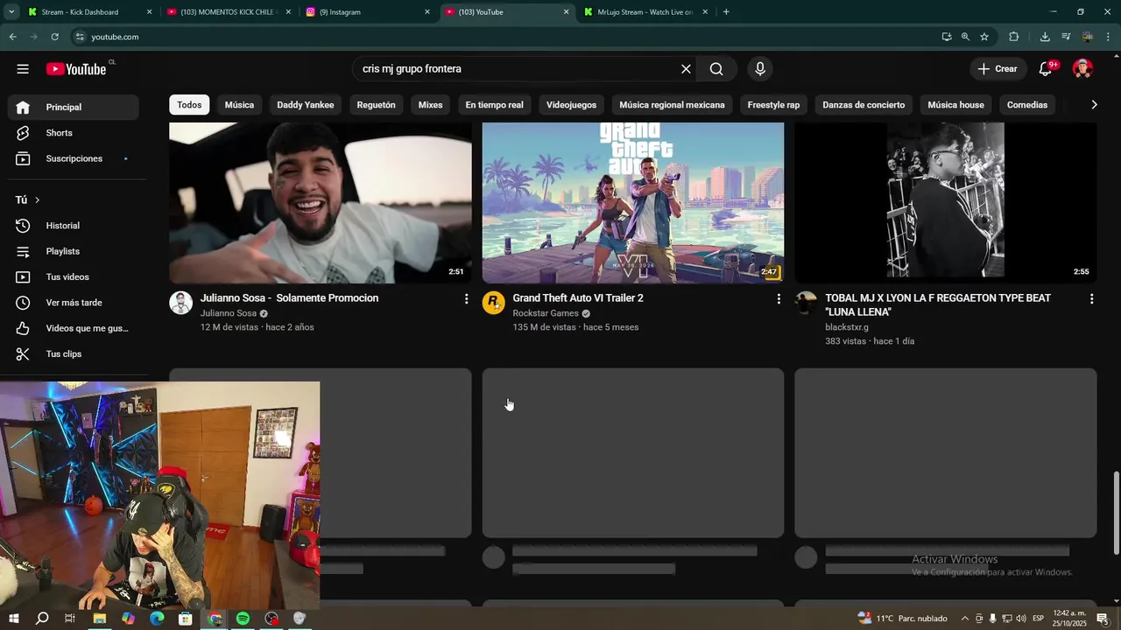This screenshot has height=630, width=1121.
Task: Select the Mixes filter chip
Action: 430,105
